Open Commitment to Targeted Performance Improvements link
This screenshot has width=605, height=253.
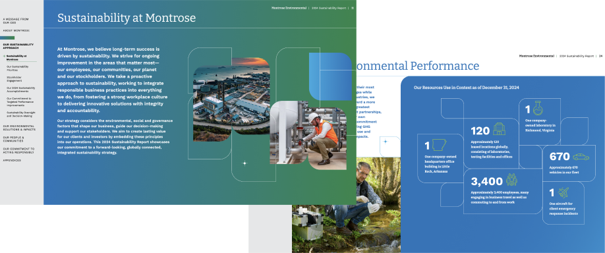[20, 102]
